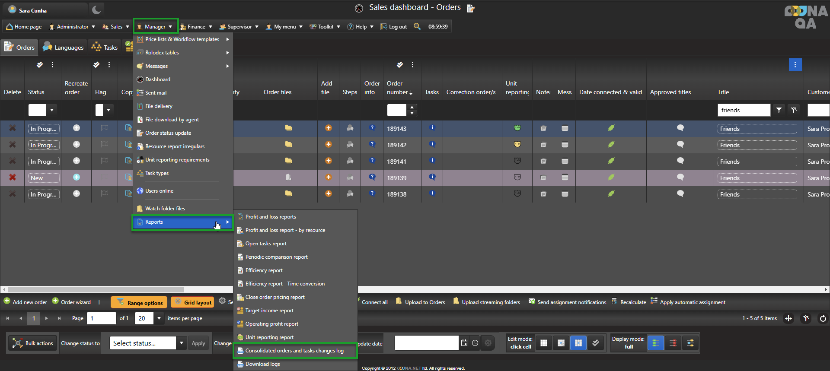Click add file plus icon for order 189142

328,144
